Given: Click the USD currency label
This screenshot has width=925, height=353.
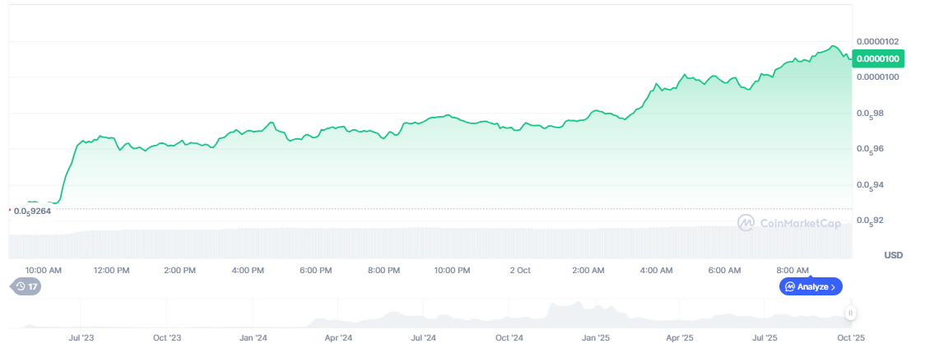Looking at the screenshot, I should coord(893,255).
